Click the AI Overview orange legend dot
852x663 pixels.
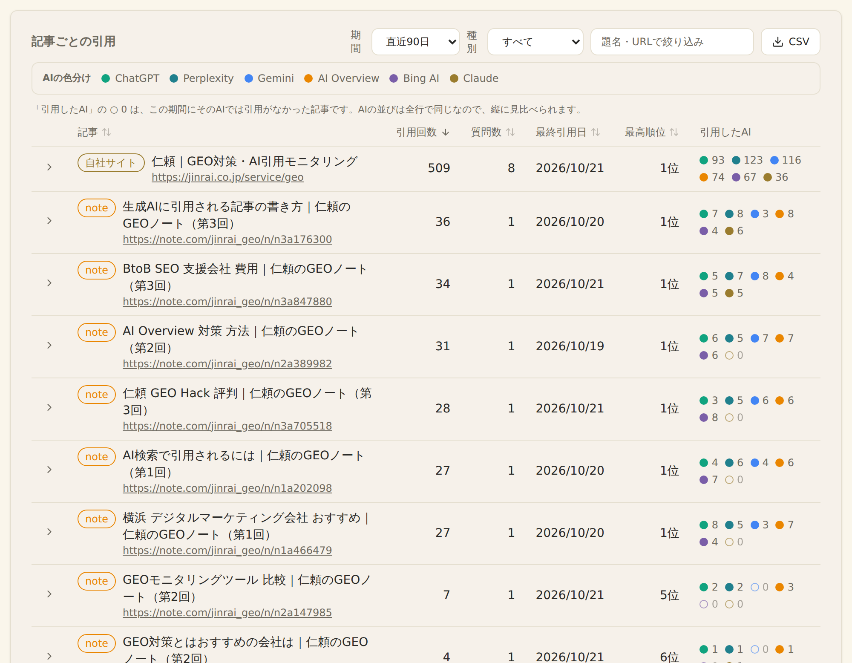click(308, 78)
